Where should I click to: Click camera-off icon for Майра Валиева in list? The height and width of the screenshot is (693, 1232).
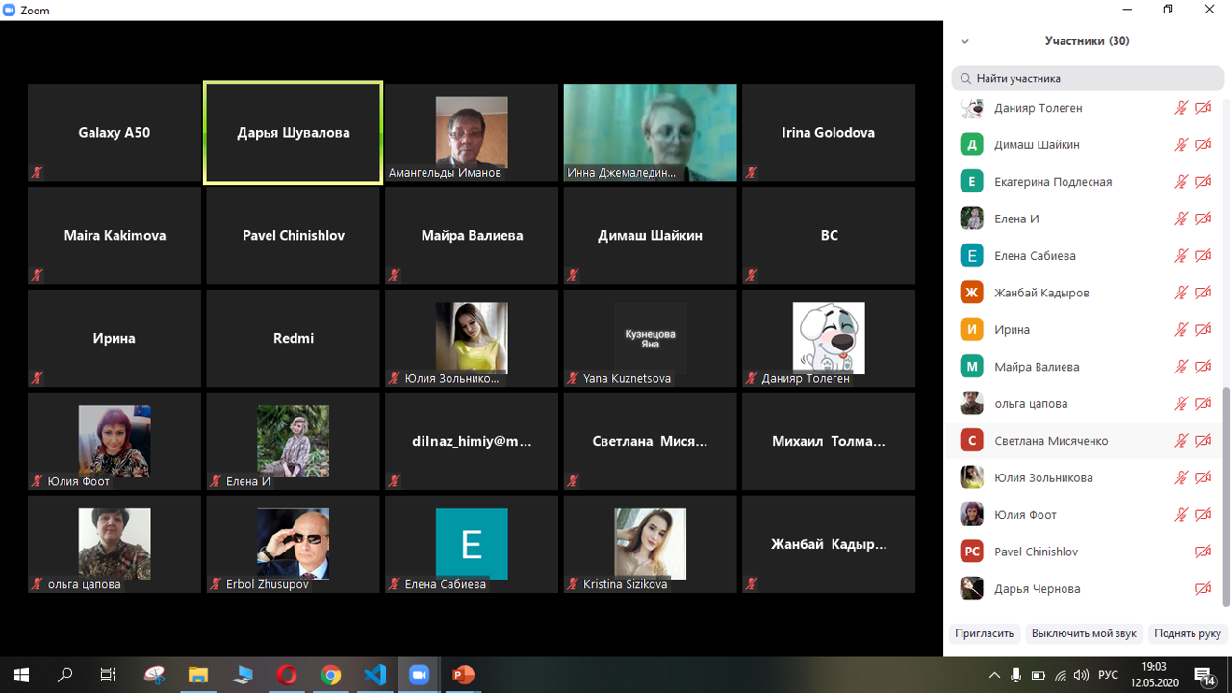[x=1203, y=367]
